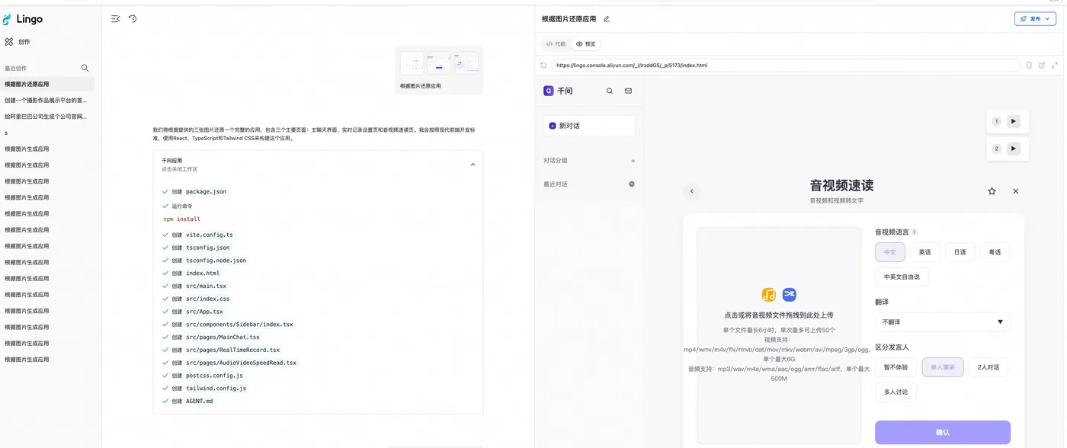1067x448 pixels.
Task: Click the orange music file icon
Action: [x=768, y=295]
